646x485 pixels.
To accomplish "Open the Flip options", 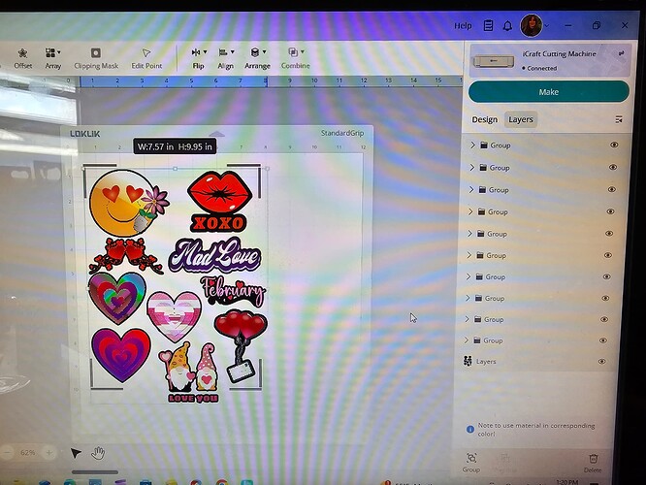I will point(199,58).
